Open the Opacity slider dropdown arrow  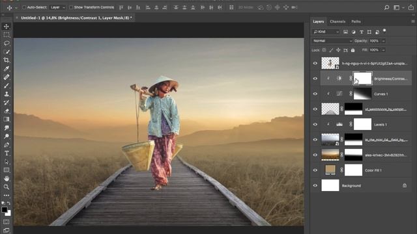pyautogui.click(x=384, y=41)
